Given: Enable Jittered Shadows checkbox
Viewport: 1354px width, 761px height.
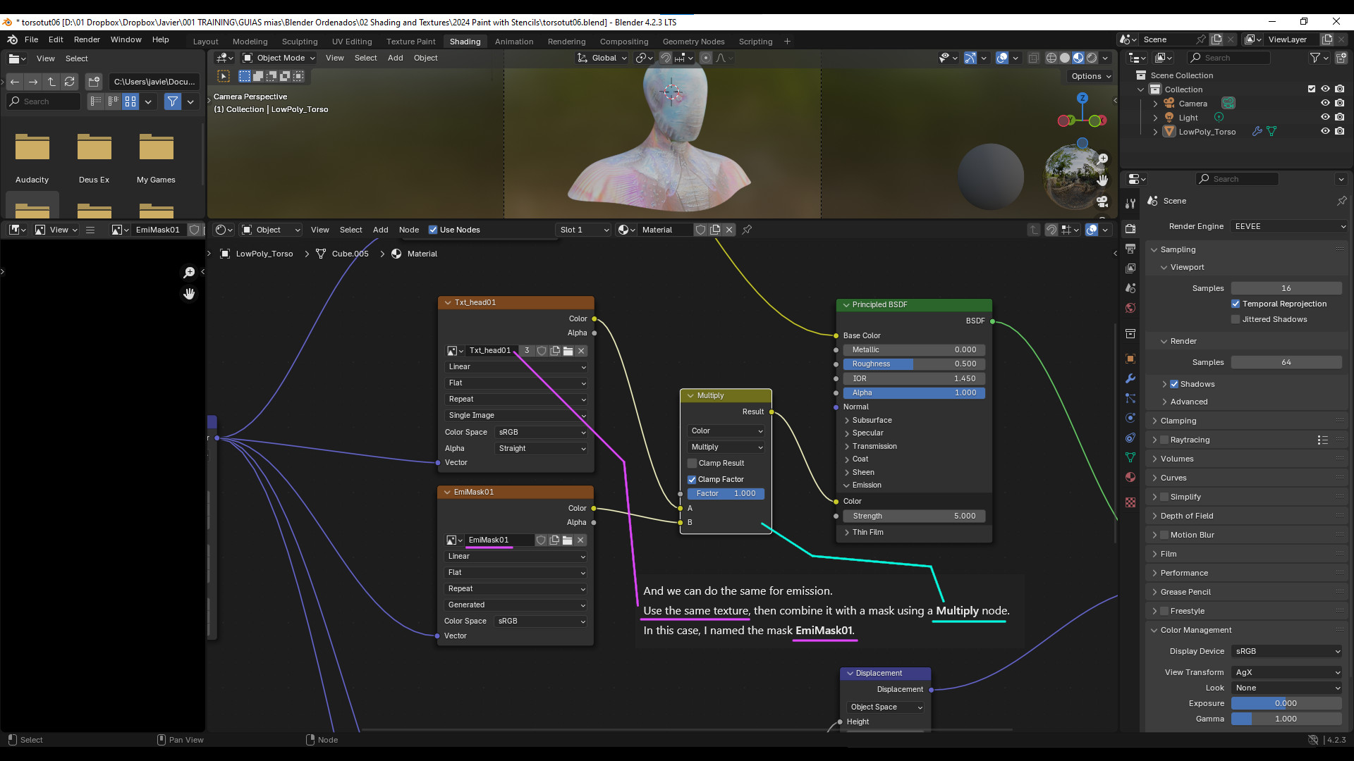Looking at the screenshot, I should [x=1236, y=319].
